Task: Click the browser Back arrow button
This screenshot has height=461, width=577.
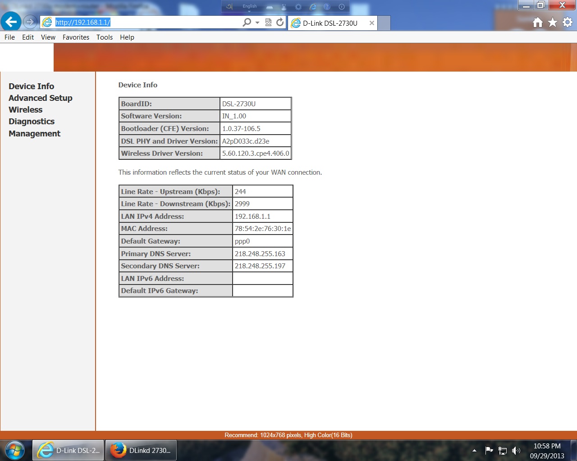Action: (11, 22)
